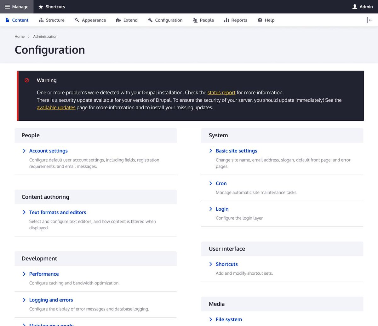Click the Admin user silhouette icon
Viewport: 378px width, 326px height.
[355, 7]
